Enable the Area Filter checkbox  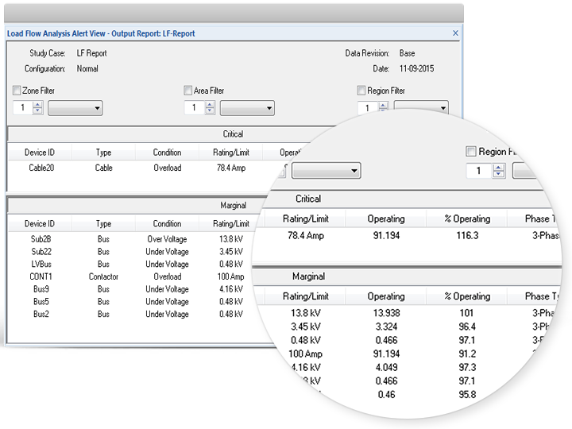(x=188, y=91)
